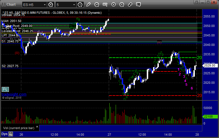Click the Dyn label in time axis

click(x=4, y=134)
